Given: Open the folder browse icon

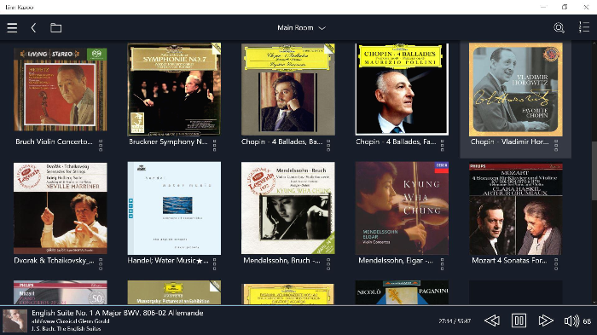Looking at the screenshot, I should pos(56,28).
